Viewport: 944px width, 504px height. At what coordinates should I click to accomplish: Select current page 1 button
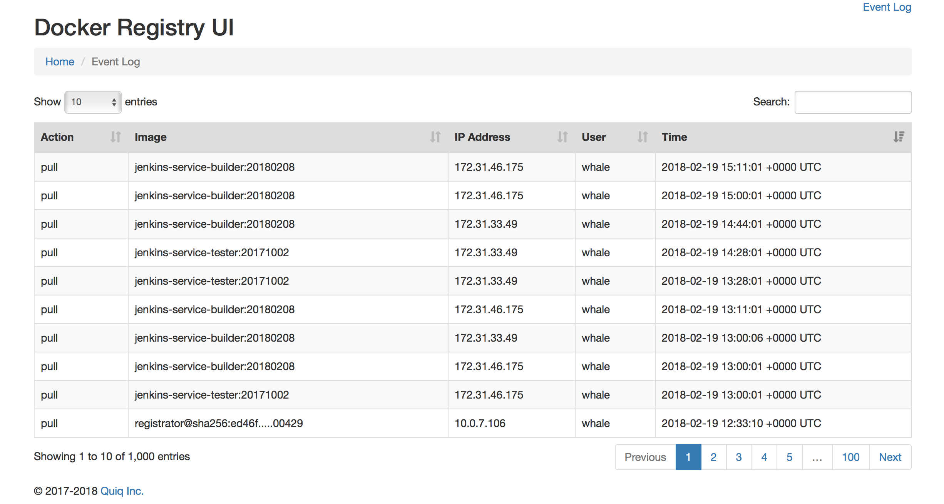coord(688,457)
